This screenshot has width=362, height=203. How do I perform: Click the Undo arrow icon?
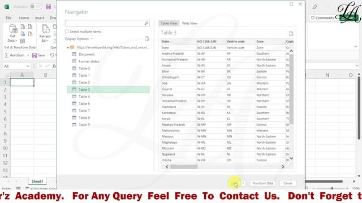pos(52,55)
